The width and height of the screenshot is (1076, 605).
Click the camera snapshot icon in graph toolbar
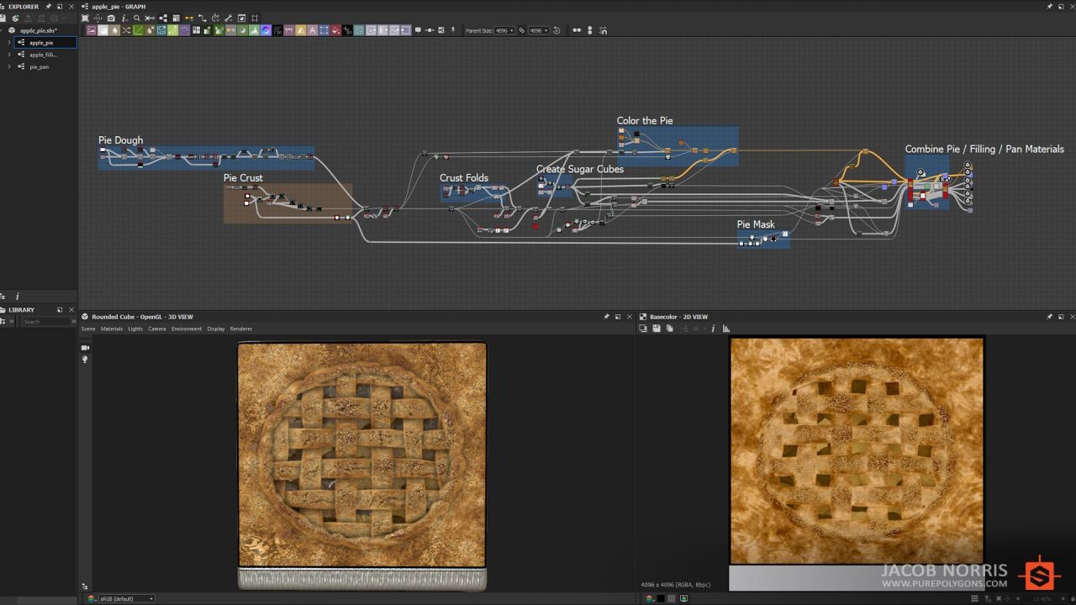[x=111, y=18]
